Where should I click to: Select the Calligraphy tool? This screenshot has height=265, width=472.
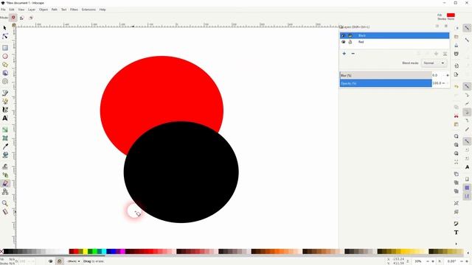(5, 110)
